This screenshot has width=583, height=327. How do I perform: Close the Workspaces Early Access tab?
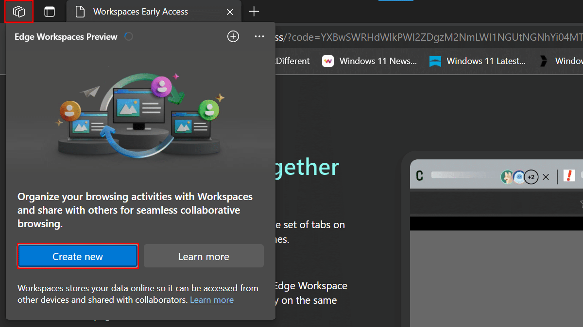(230, 12)
